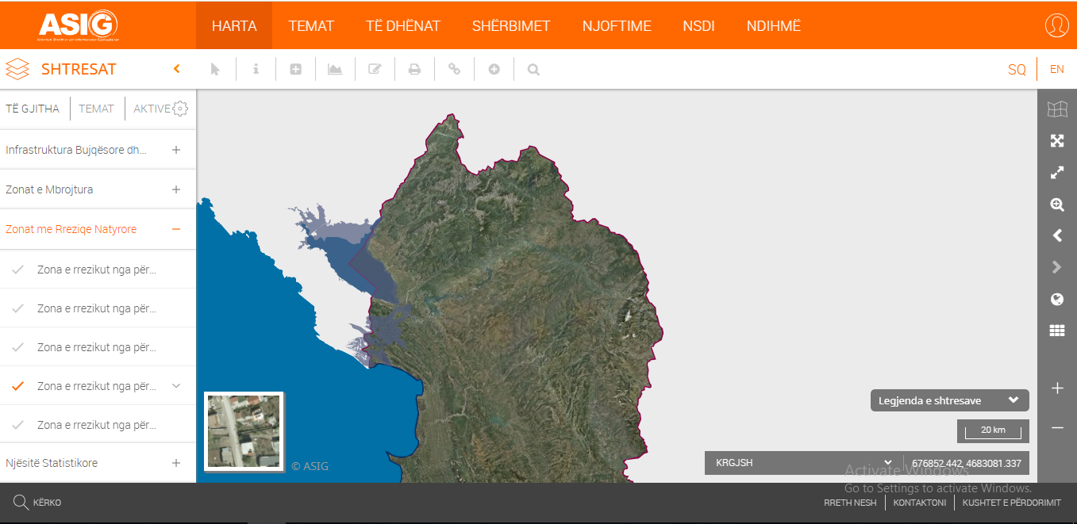Open the grid icon on right bar

[1057, 331]
